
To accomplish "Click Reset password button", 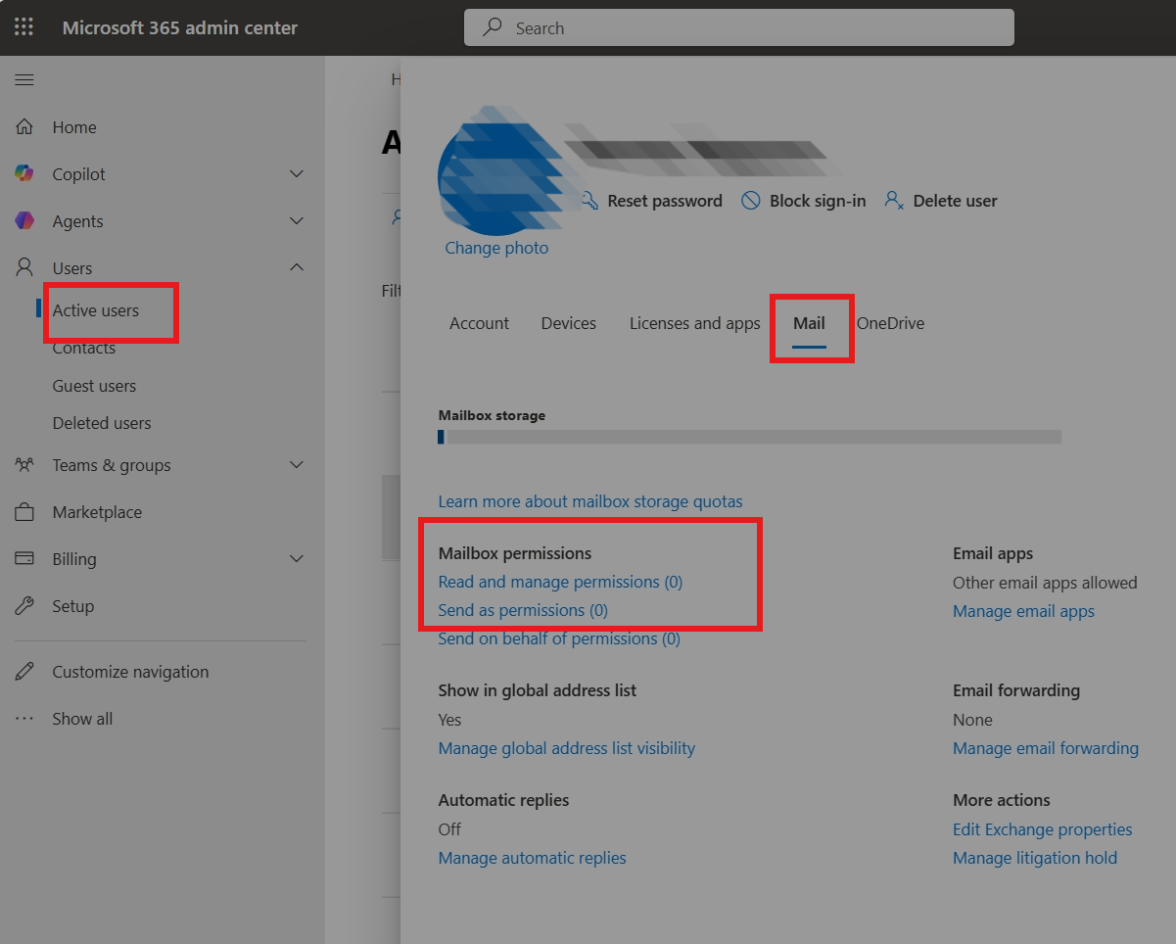I will click(651, 201).
